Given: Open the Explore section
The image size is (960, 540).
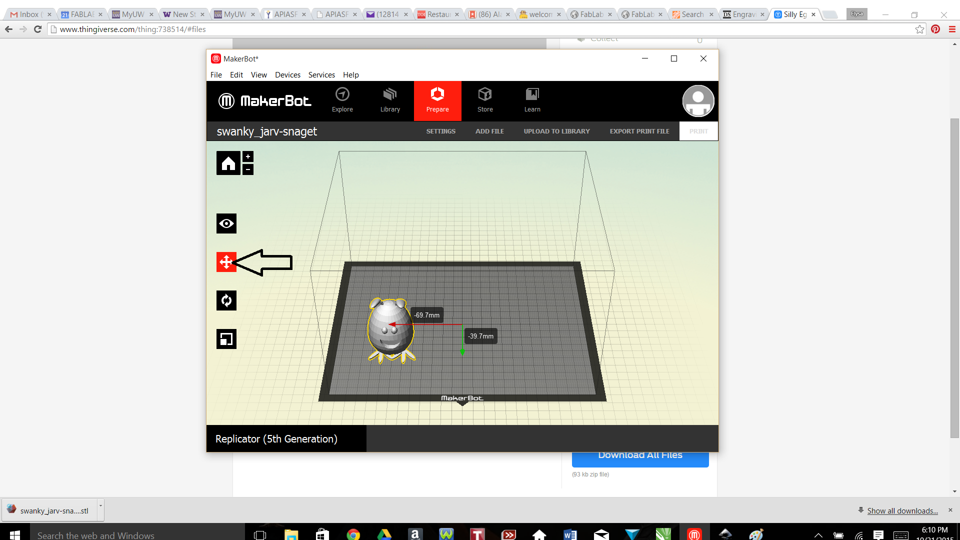Looking at the screenshot, I should pyautogui.click(x=342, y=100).
